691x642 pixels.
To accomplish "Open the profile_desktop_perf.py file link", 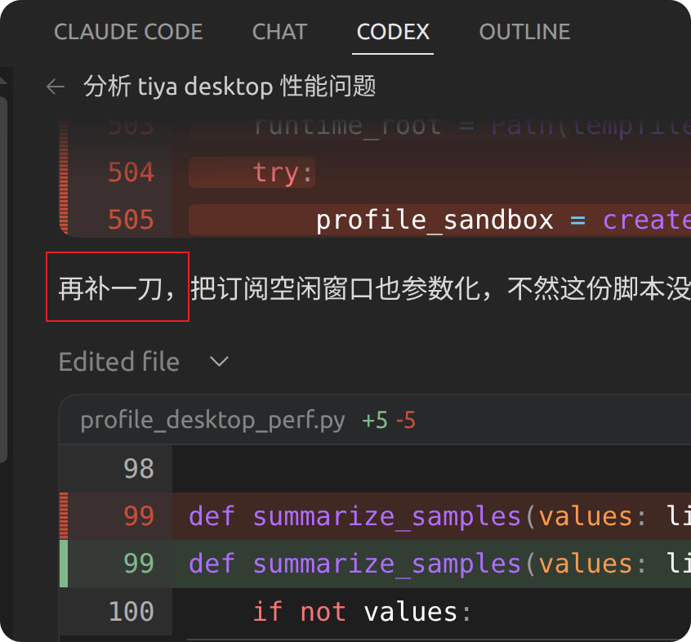I will tap(212, 420).
